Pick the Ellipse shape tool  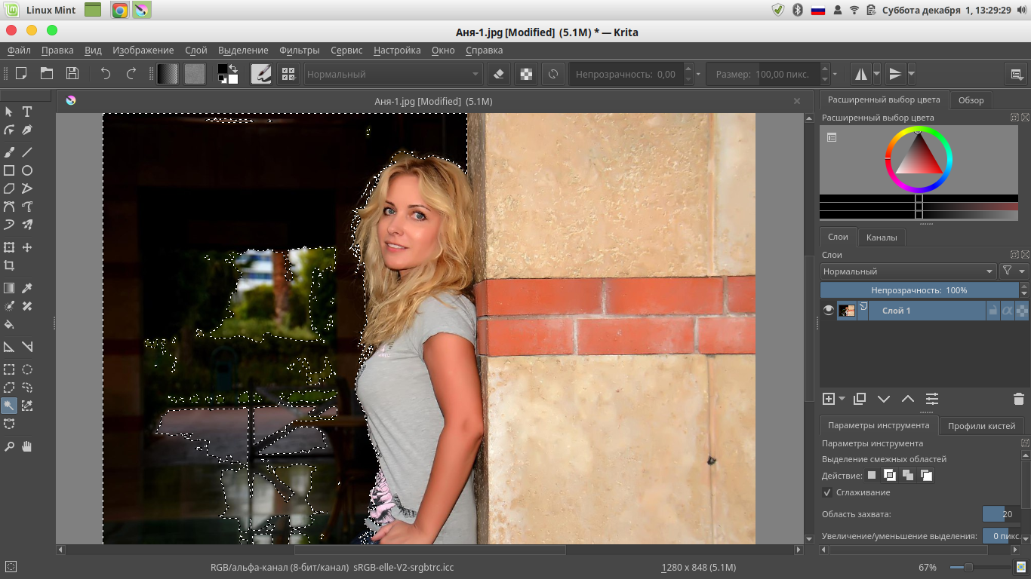27,170
